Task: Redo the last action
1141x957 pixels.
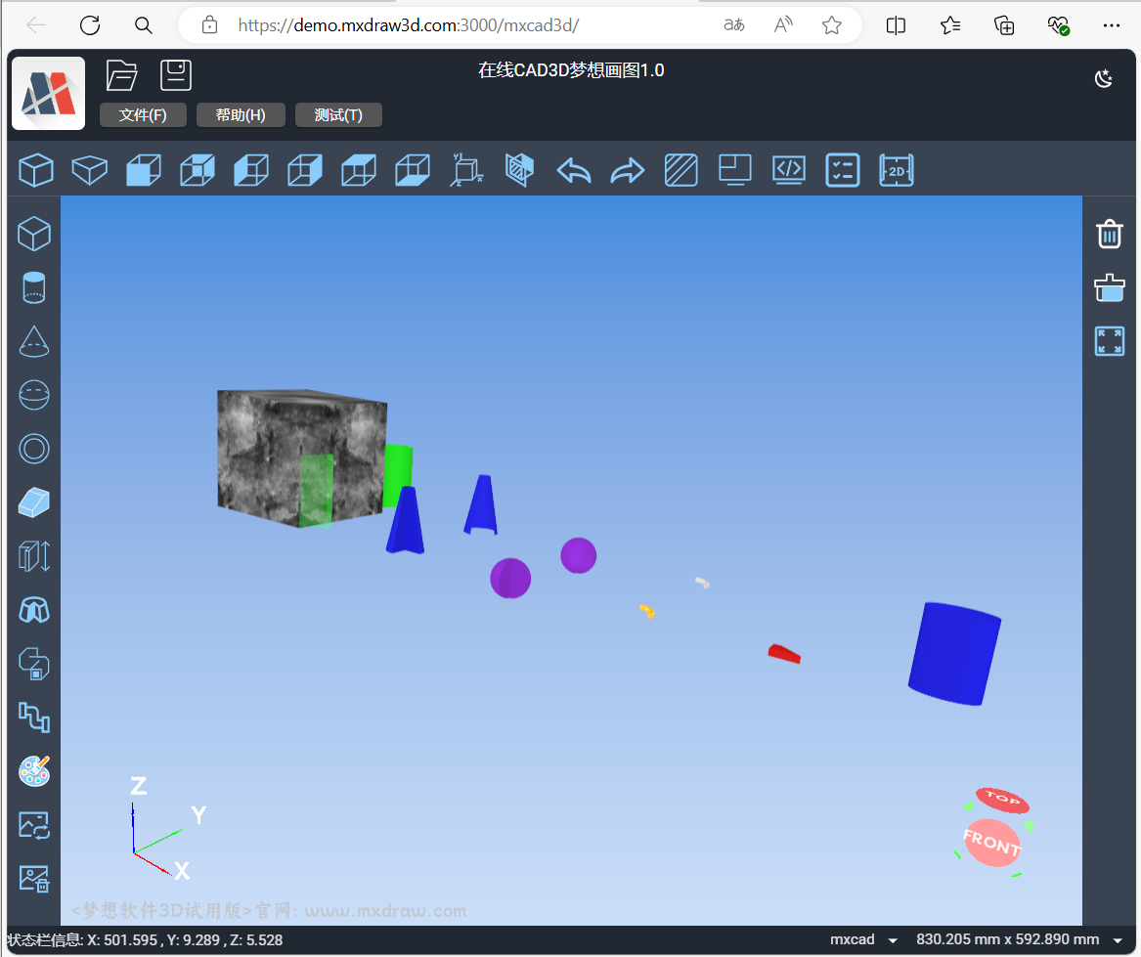Action: click(628, 171)
